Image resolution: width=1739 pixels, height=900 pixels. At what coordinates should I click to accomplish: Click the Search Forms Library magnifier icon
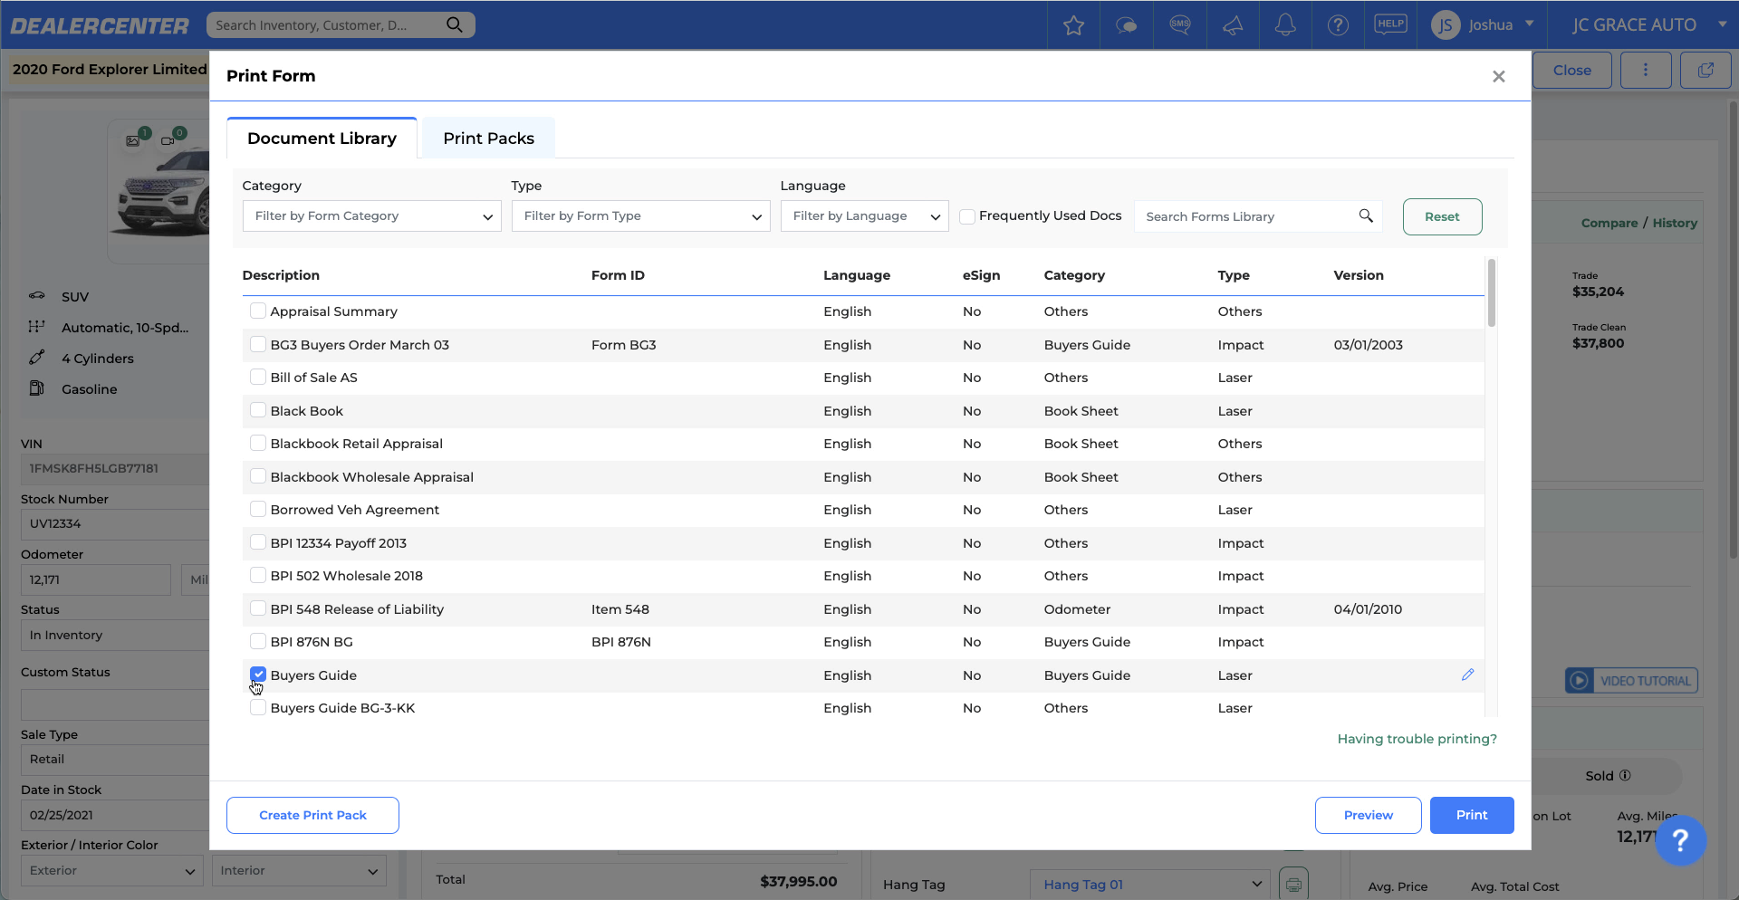tap(1366, 215)
